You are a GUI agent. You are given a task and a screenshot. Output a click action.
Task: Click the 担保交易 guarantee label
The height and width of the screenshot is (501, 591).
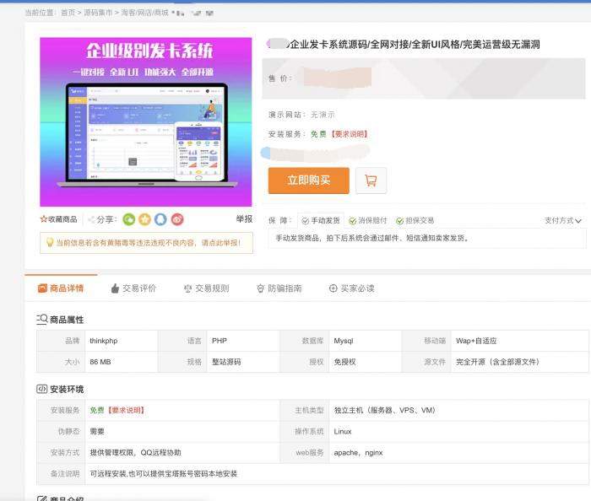coord(420,221)
